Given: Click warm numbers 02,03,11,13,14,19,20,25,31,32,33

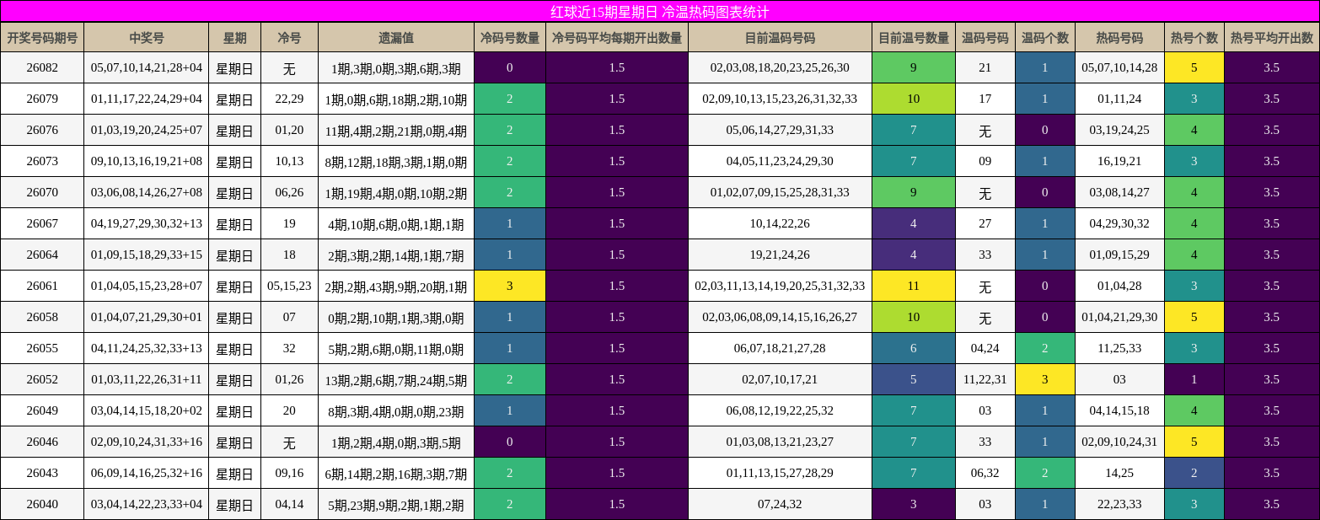Looking at the screenshot, I should click(x=780, y=286).
